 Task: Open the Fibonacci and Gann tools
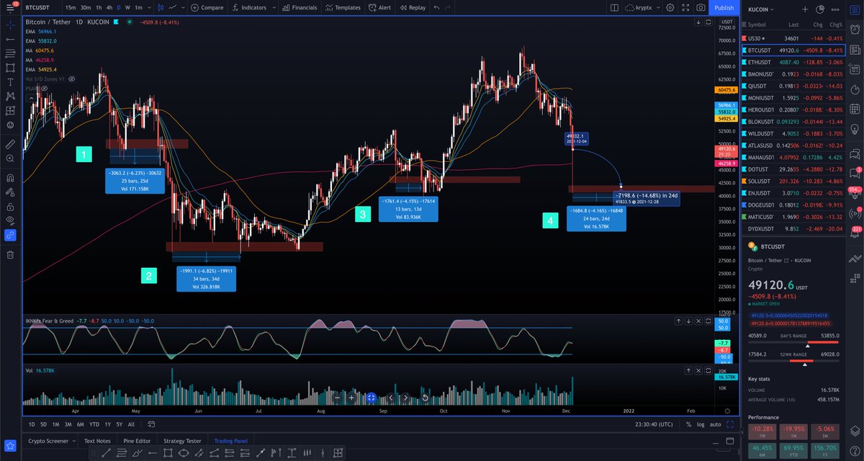[x=10, y=53]
